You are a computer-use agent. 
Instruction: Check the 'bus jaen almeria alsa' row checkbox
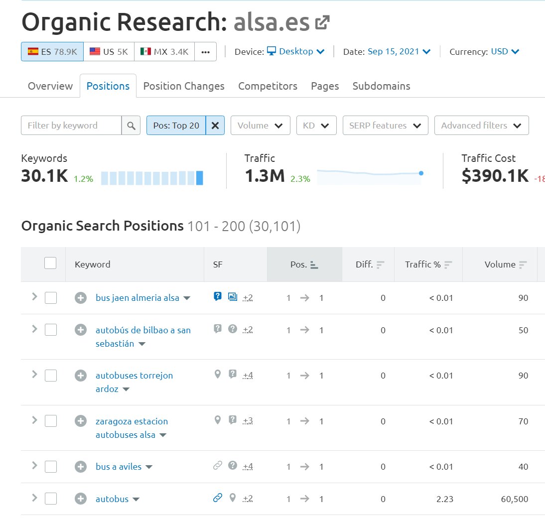(x=51, y=298)
